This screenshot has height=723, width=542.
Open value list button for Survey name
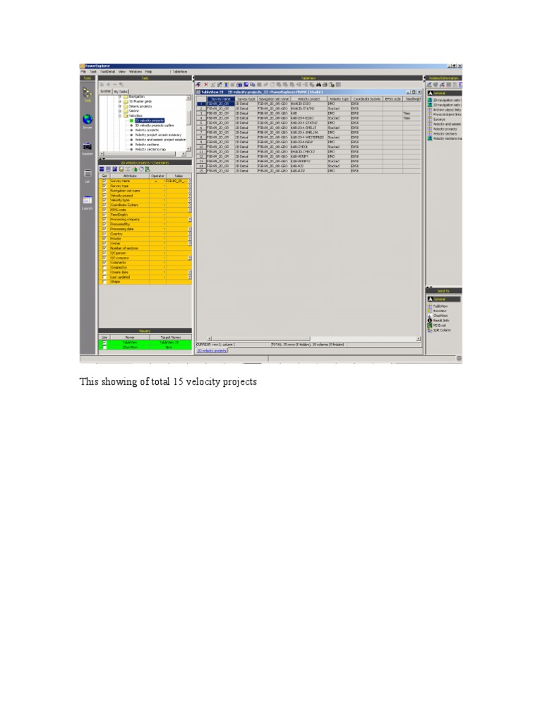(189, 181)
